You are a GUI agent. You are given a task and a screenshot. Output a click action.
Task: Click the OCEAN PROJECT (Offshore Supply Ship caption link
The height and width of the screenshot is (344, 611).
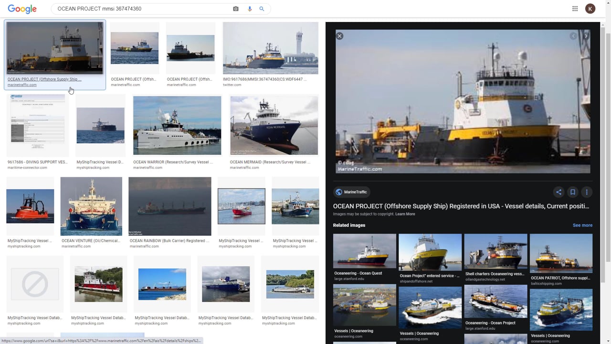click(x=44, y=79)
